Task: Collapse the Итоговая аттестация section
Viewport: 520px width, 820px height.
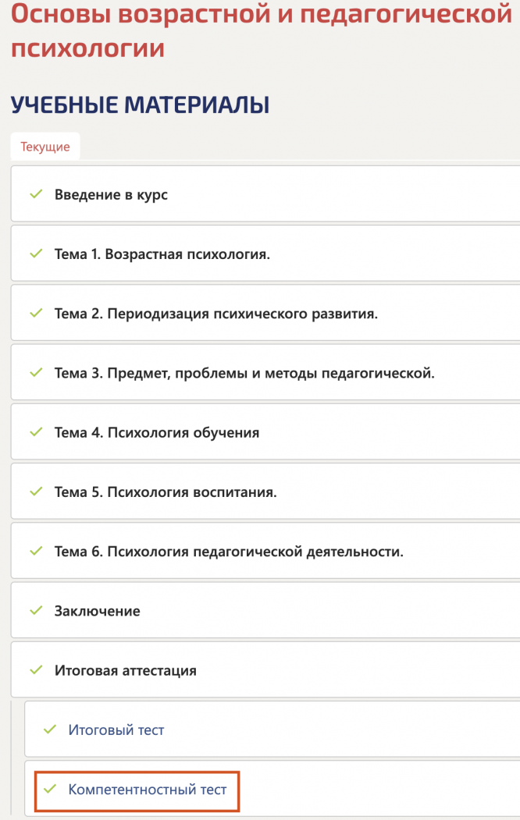Action: 125,670
